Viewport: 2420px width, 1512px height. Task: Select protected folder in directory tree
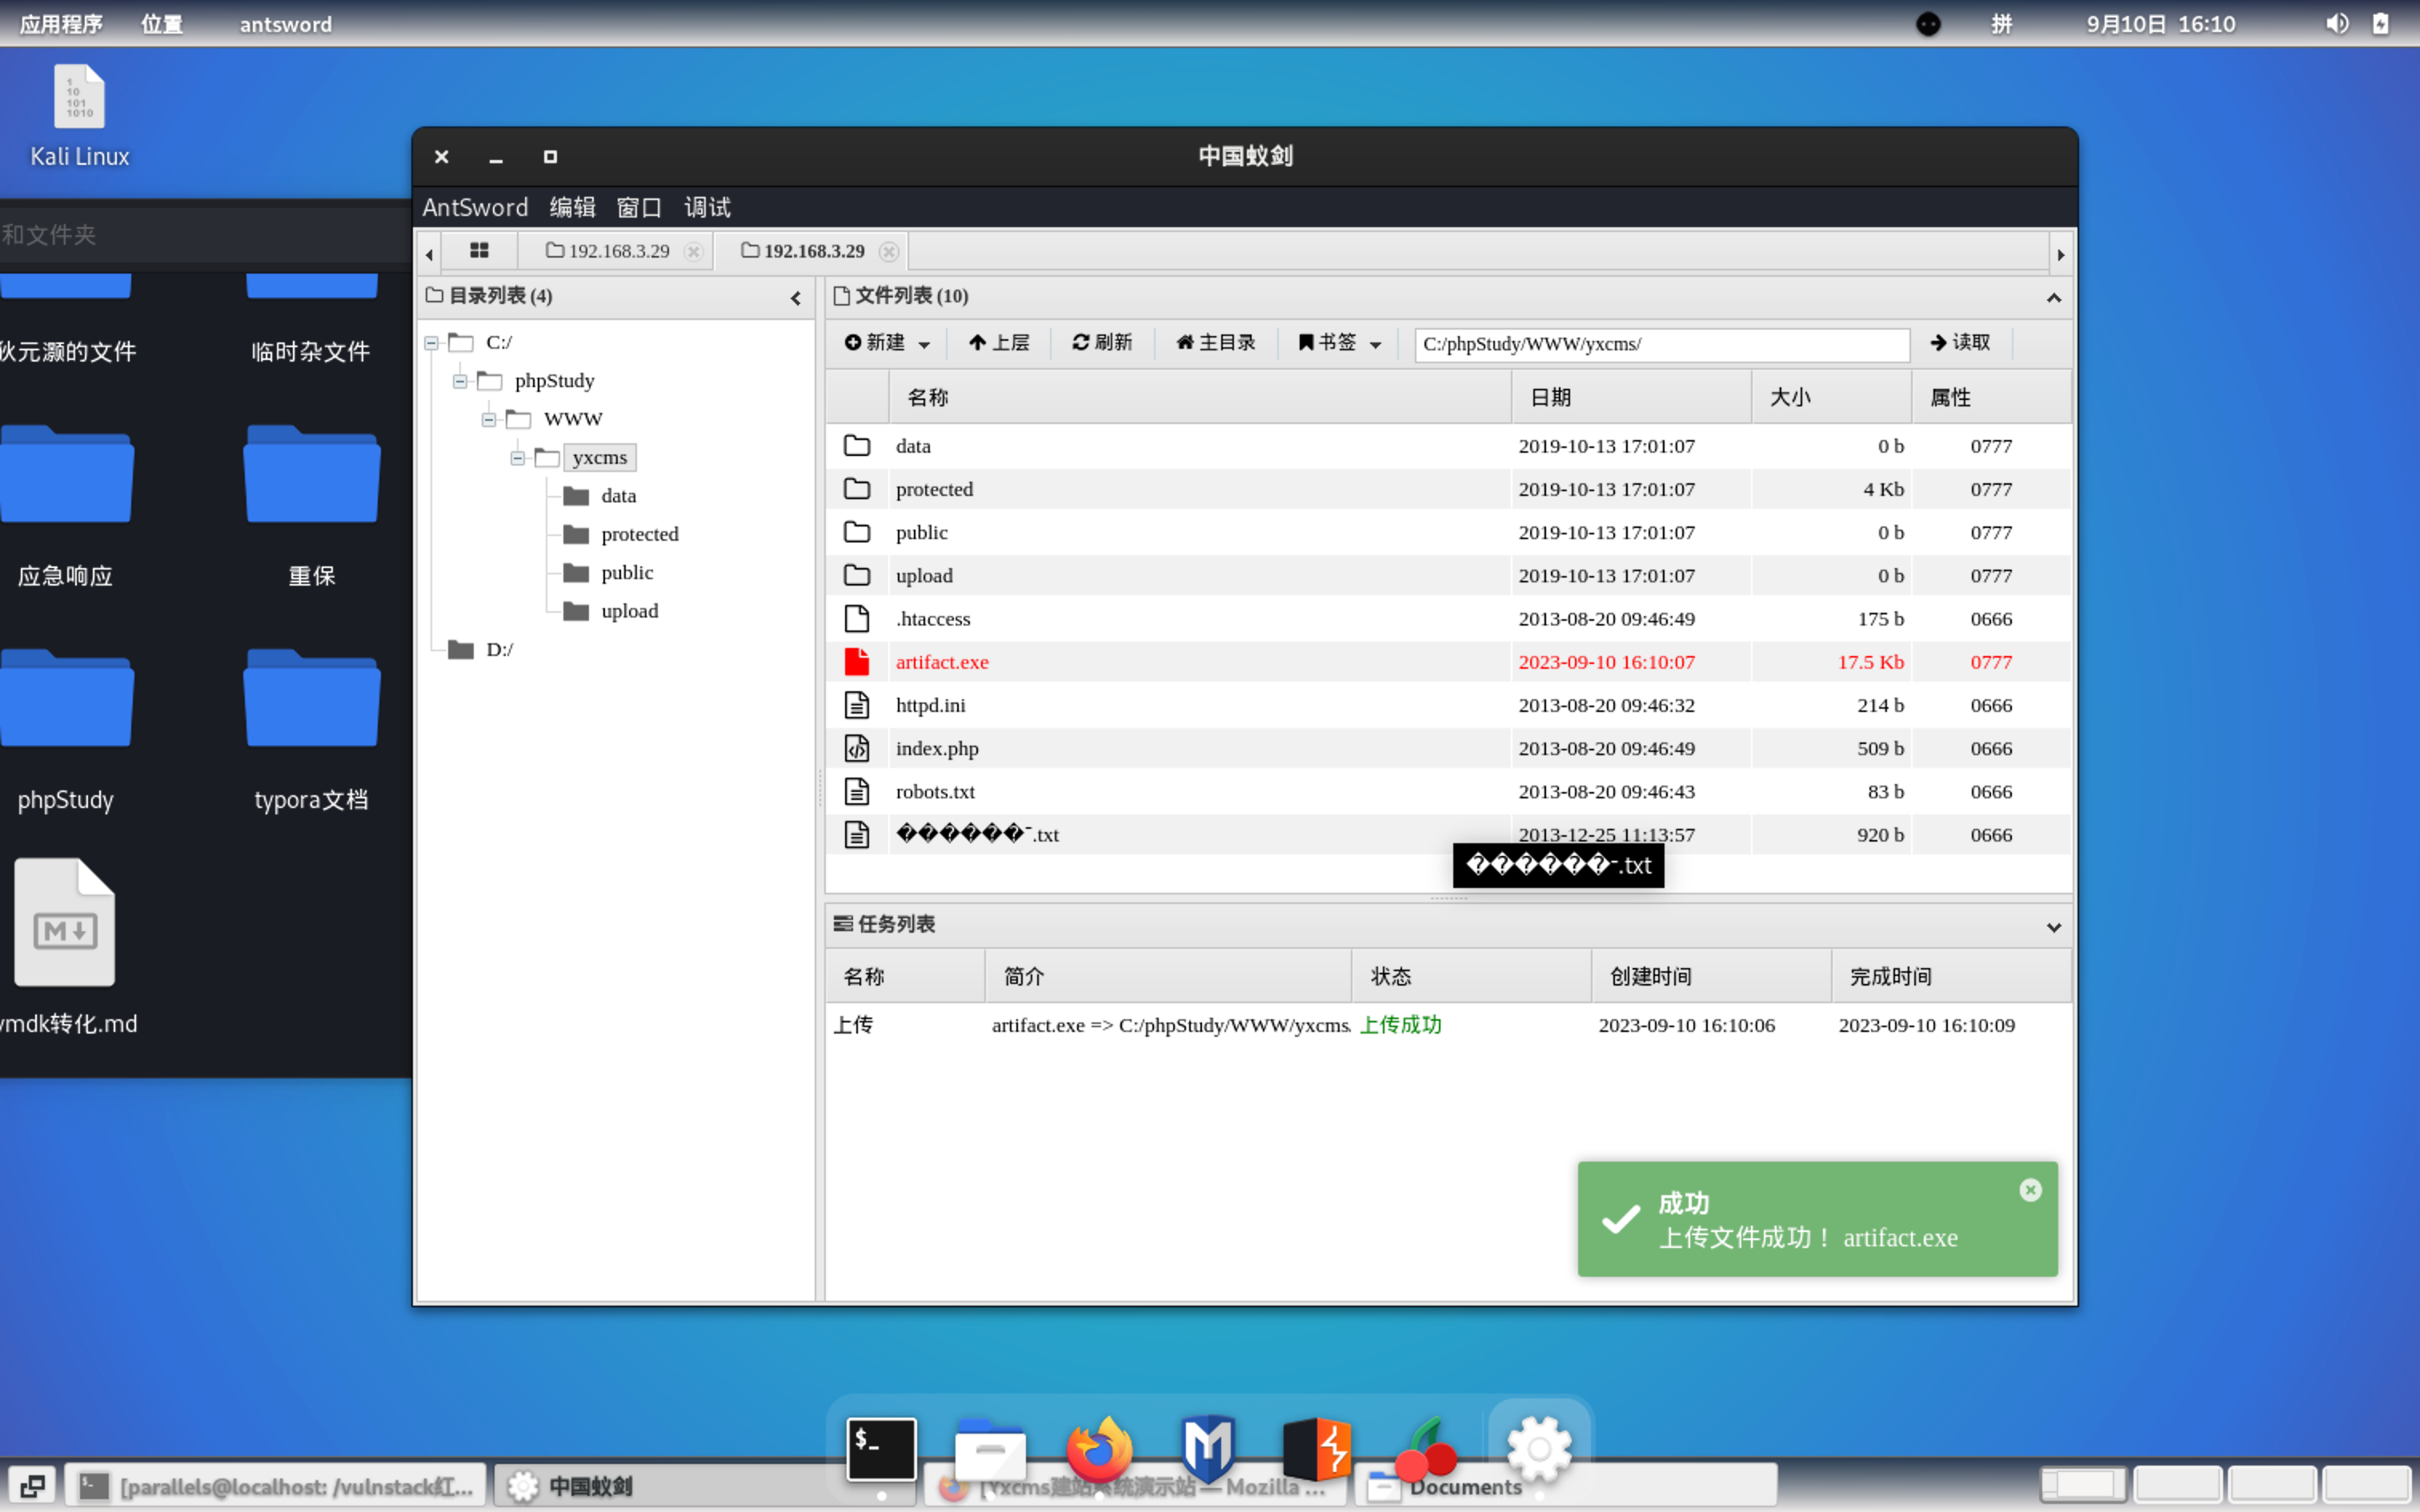coord(639,534)
